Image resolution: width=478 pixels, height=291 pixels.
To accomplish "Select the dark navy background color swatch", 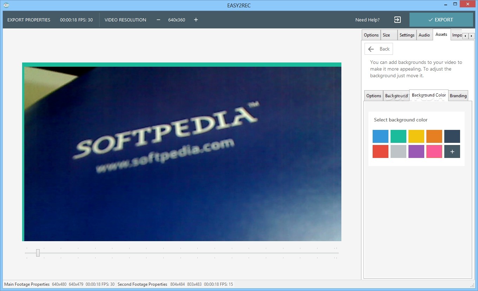I will click(x=452, y=136).
